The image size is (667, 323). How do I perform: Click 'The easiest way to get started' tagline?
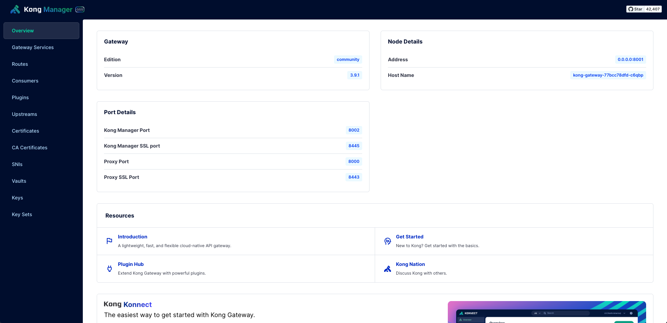[180, 315]
